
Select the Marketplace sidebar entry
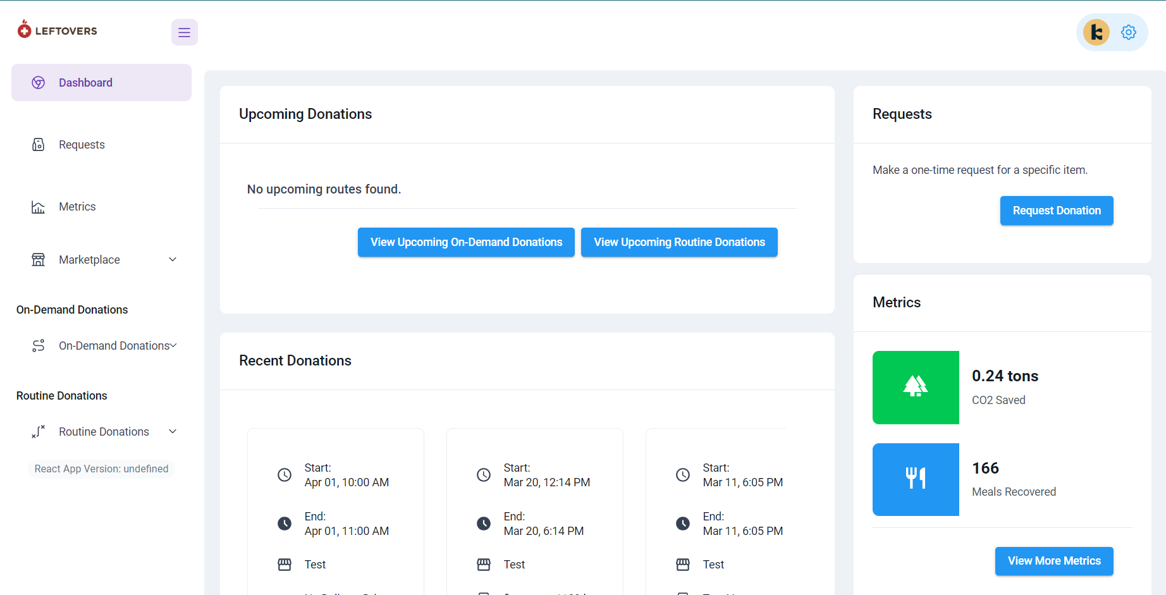coord(101,260)
